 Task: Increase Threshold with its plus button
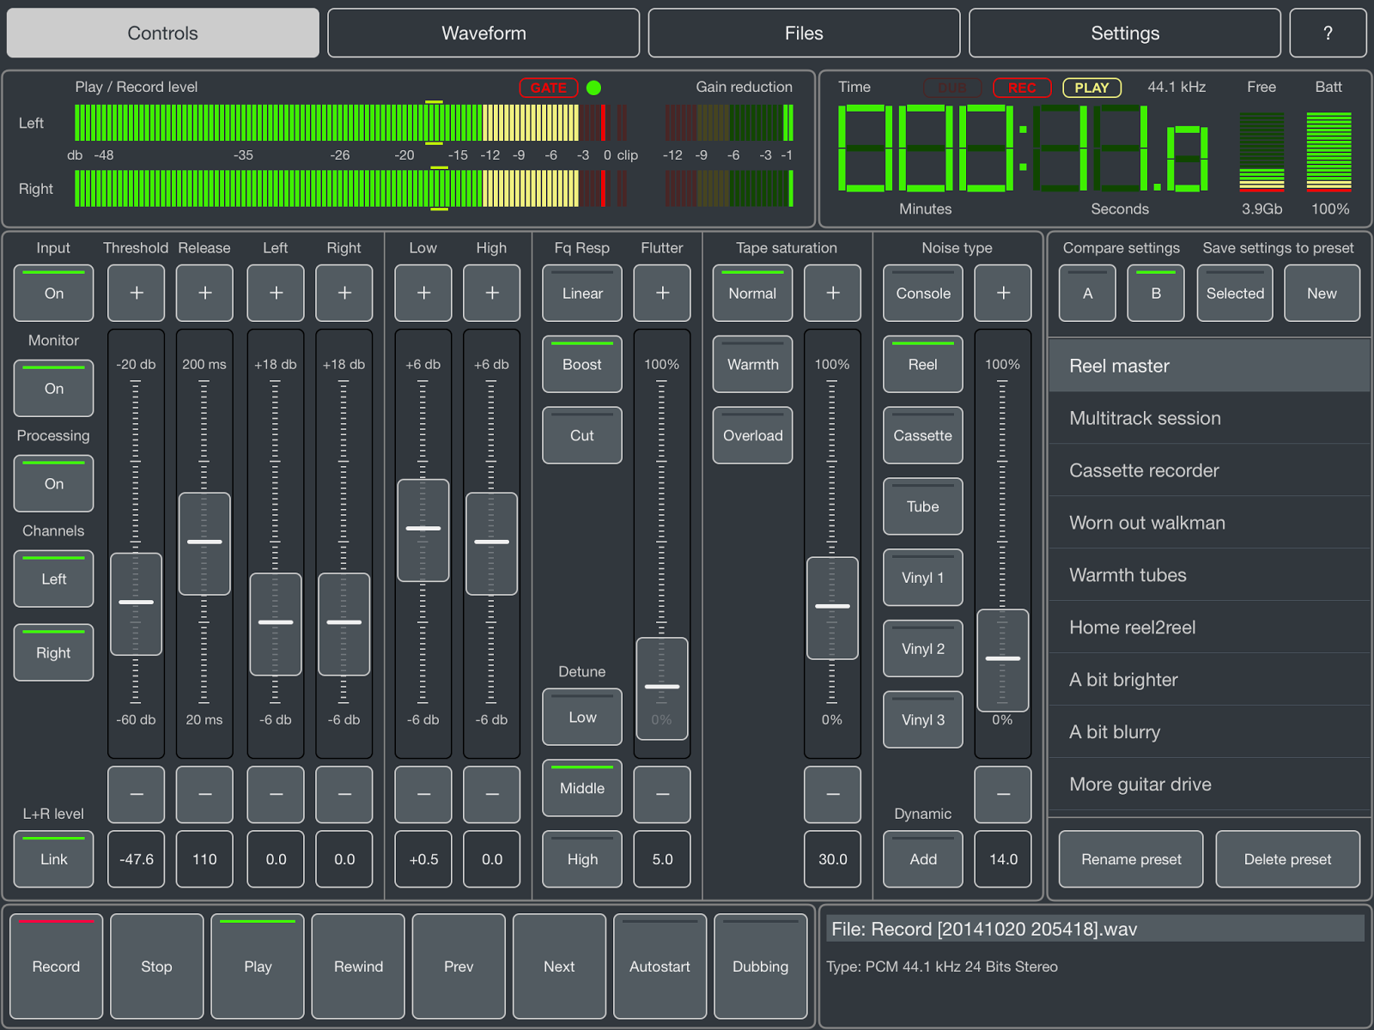coord(137,293)
